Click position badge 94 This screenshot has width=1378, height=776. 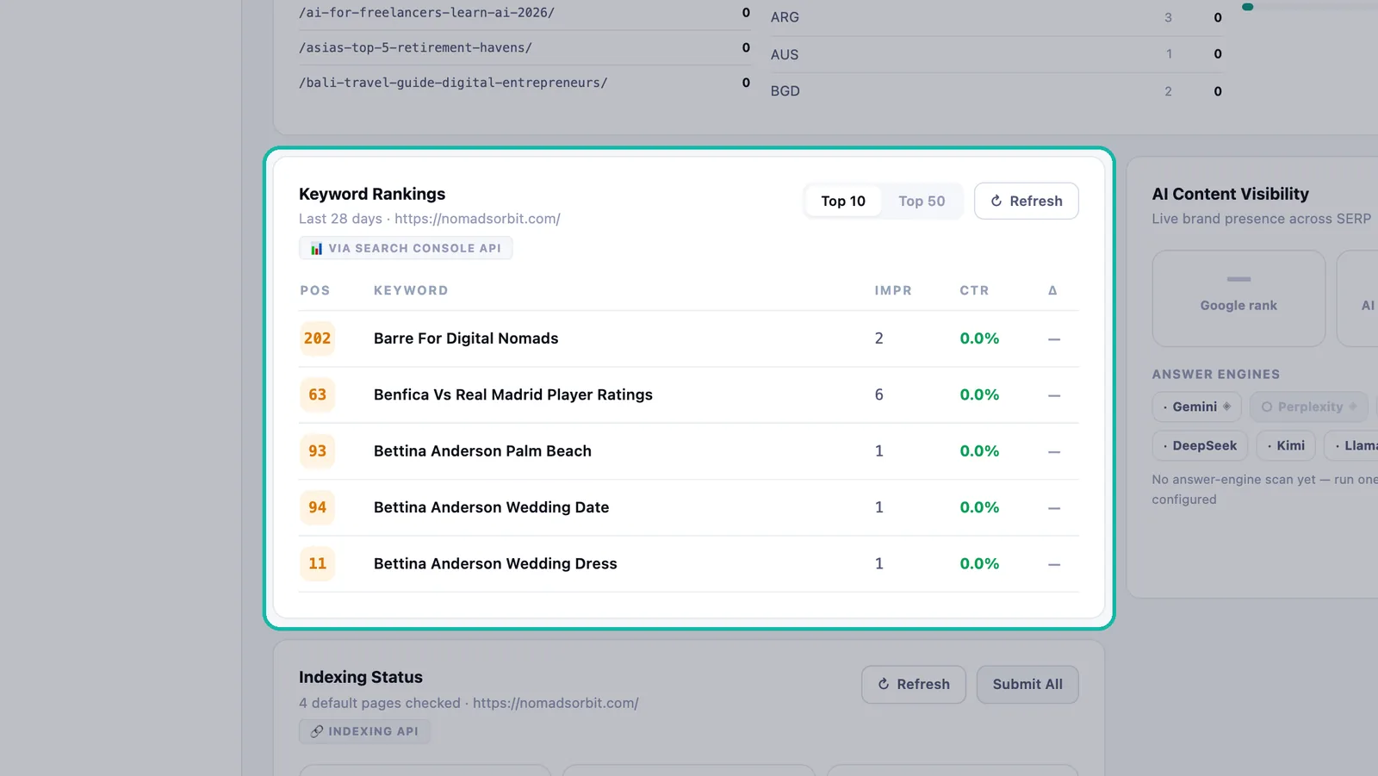coord(317,507)
